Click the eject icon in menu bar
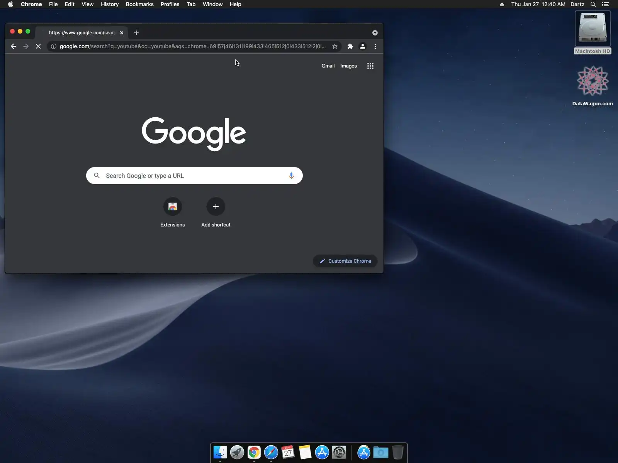This screenshot has width=618, height=463. click(x=502, y=4)
